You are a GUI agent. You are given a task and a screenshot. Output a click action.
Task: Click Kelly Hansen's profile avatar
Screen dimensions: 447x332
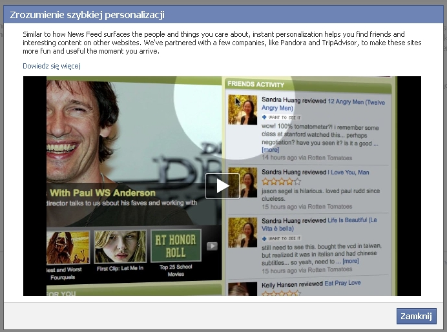tap(243, 288)
